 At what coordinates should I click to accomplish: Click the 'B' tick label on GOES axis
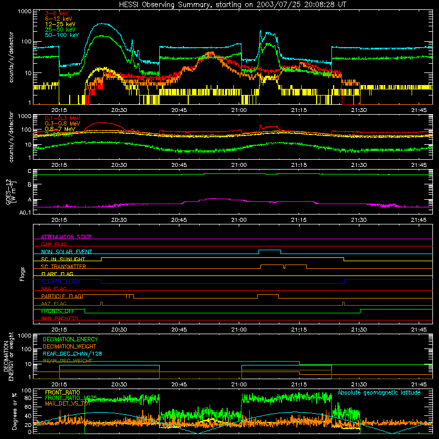pyautogui.click(x=30, y=185)
